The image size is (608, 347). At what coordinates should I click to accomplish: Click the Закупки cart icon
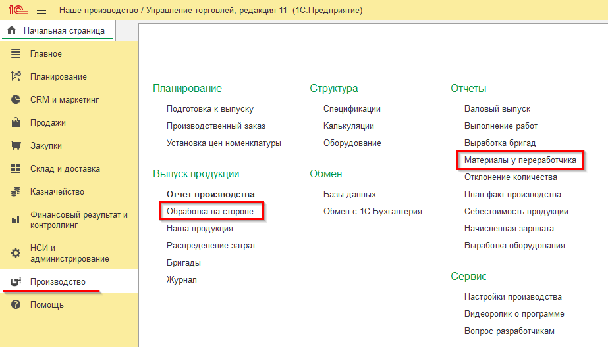click(16, 145)
